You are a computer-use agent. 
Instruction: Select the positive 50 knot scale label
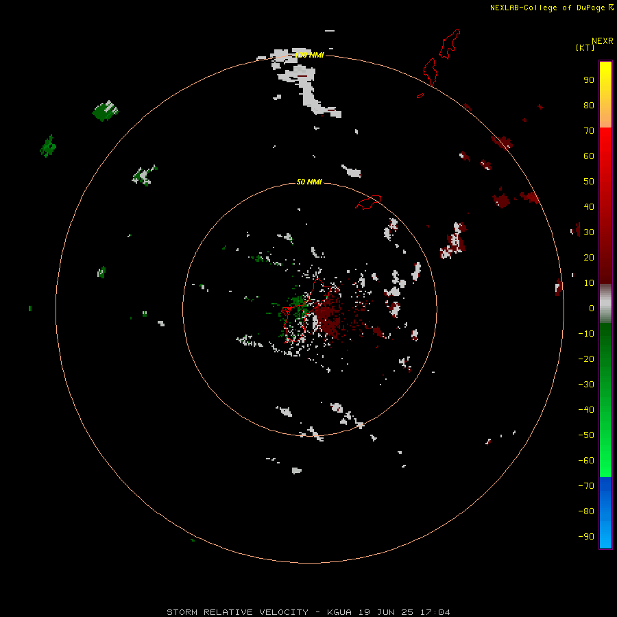(589, 182)
